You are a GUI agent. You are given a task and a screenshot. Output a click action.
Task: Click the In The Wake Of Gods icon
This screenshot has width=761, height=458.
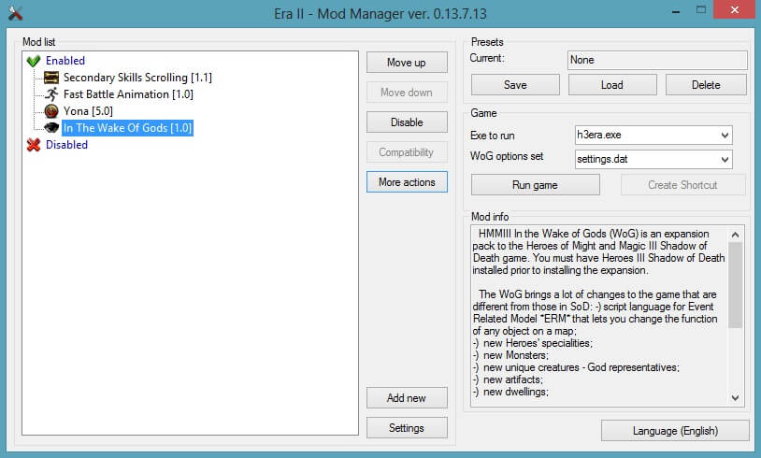click(51, 128)
